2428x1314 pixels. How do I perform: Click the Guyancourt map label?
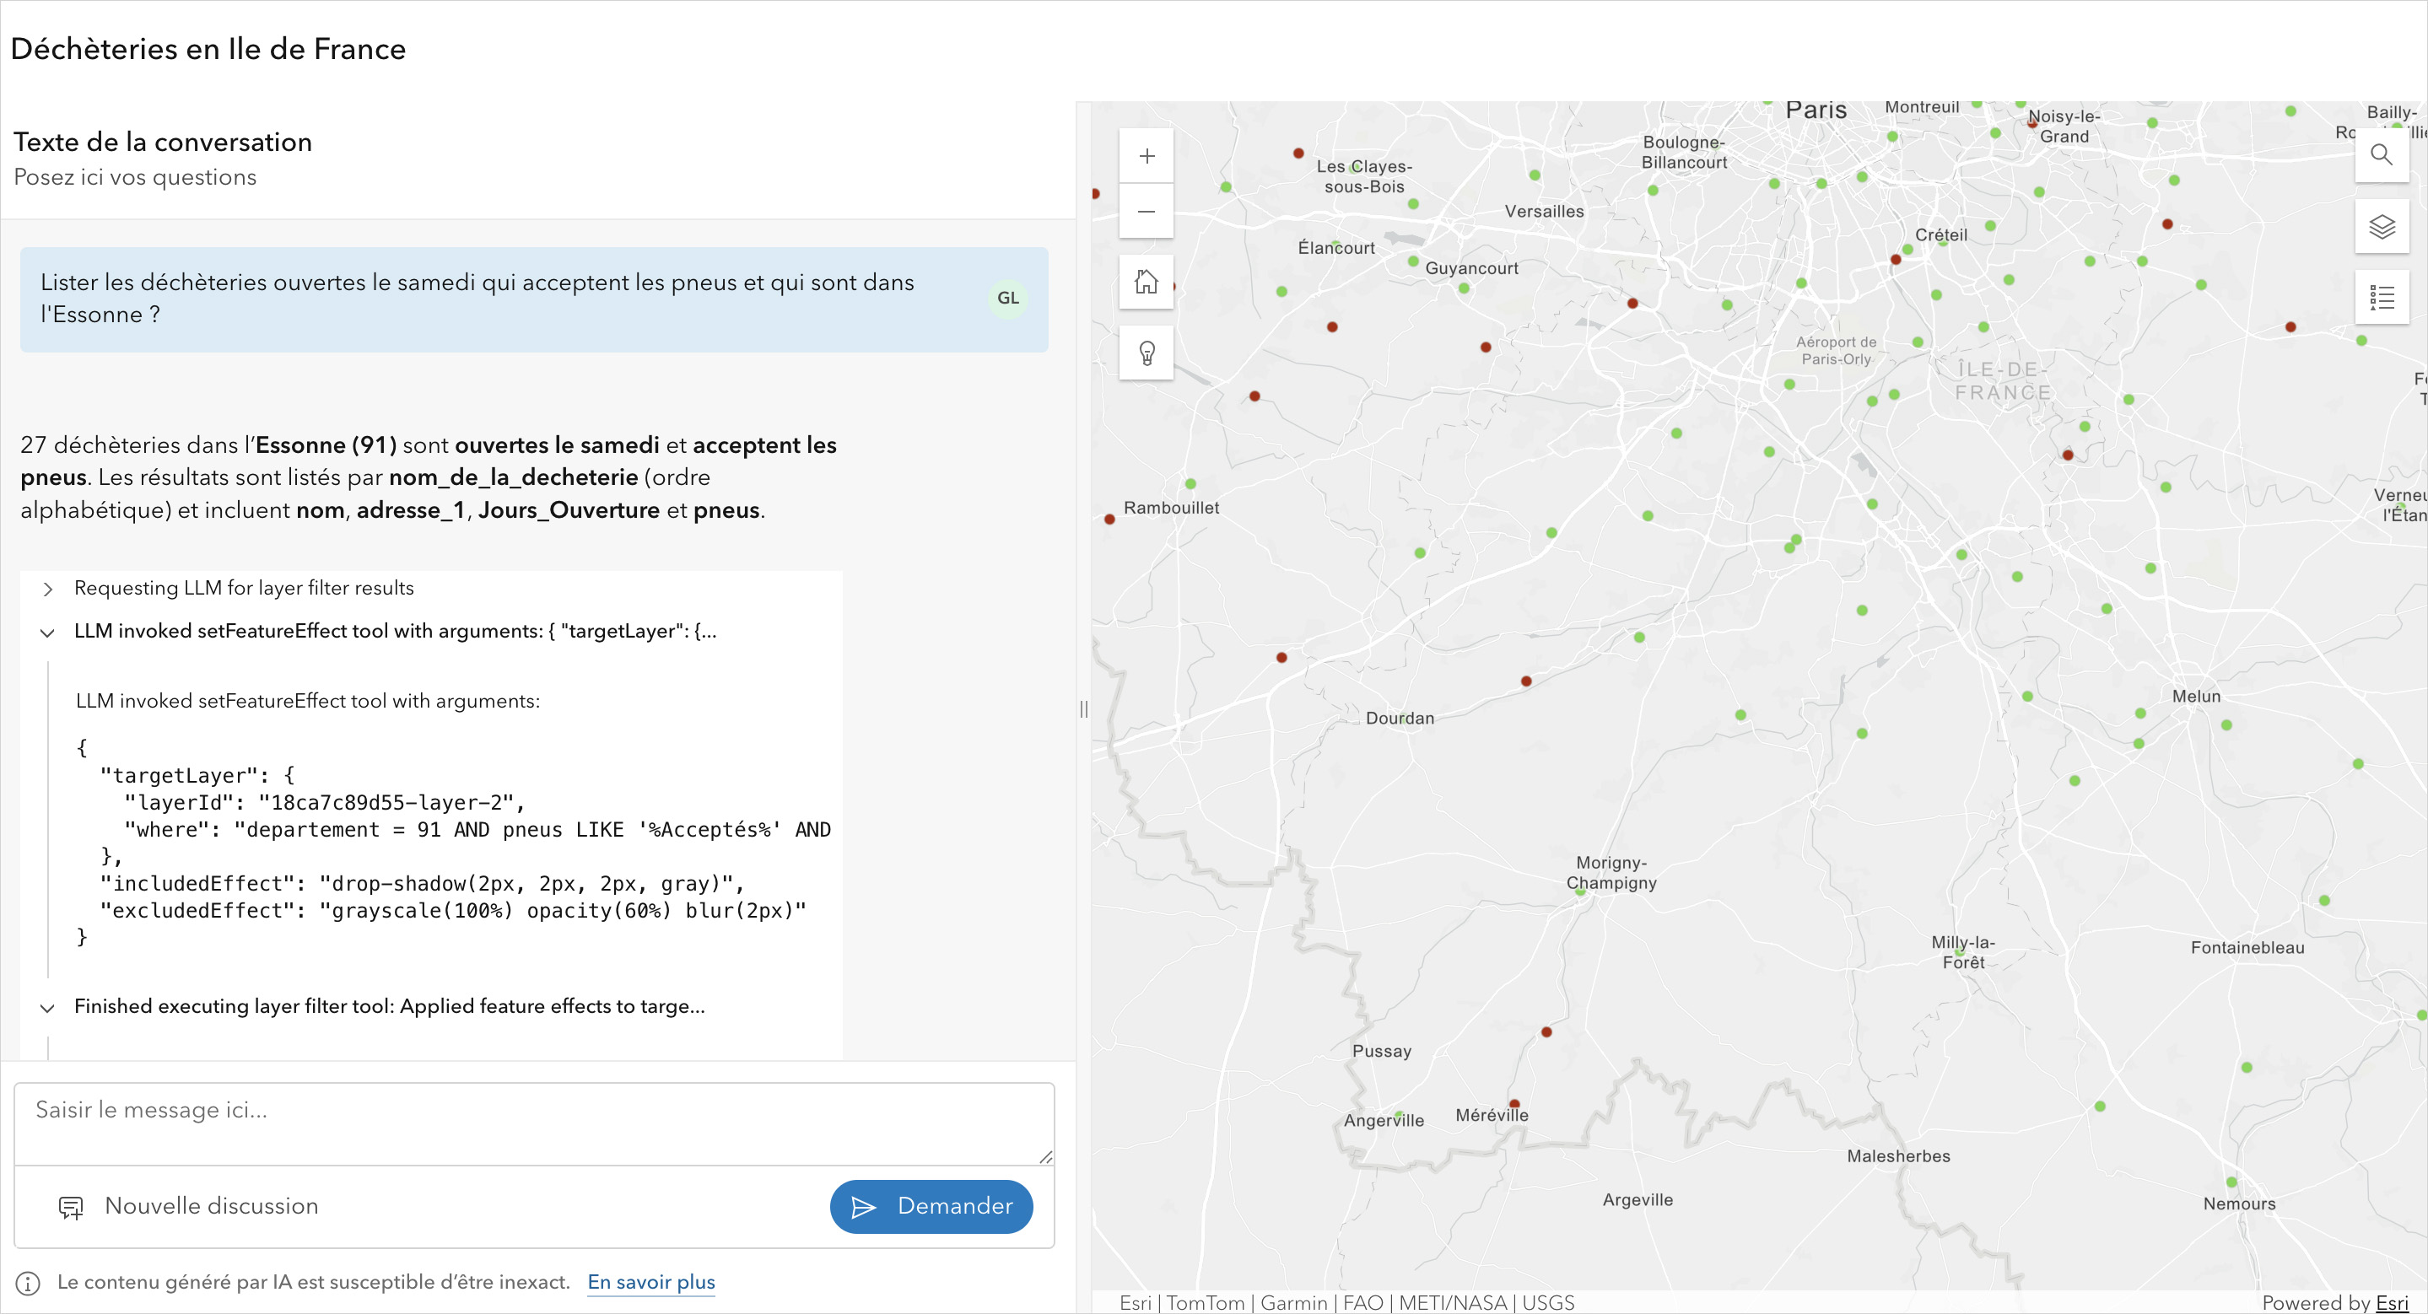(1471, 268)
